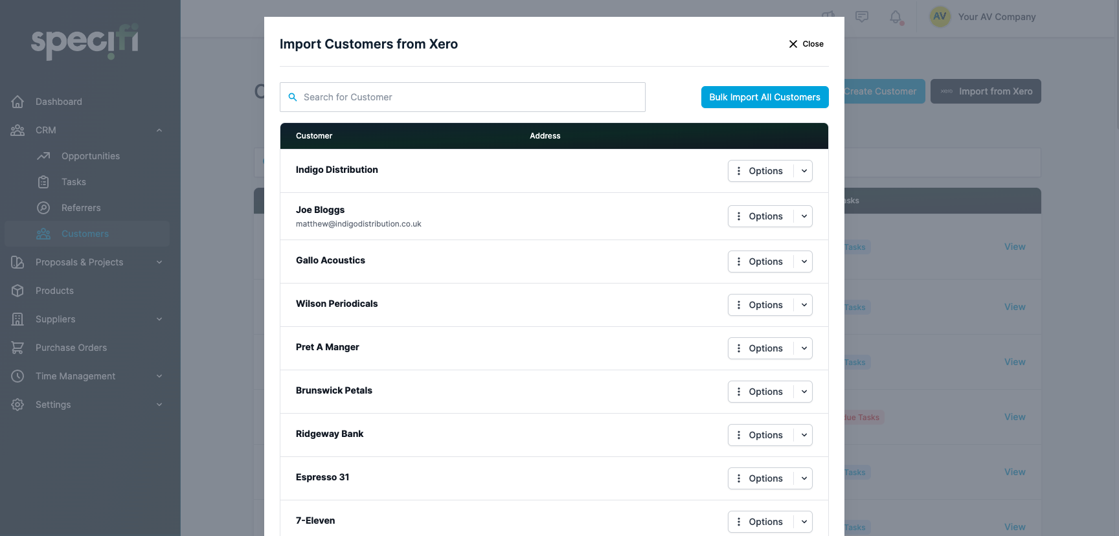Viewport: 1119px width, 536px height.
Task: Click the Purchase Orders cart icon
Action: pyautogui.click(x=17, y=348)
